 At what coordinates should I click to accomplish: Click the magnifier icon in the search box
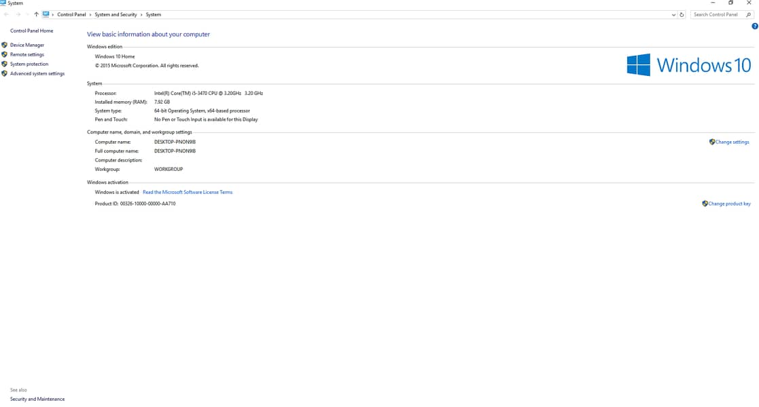click(x=749, y=15)
